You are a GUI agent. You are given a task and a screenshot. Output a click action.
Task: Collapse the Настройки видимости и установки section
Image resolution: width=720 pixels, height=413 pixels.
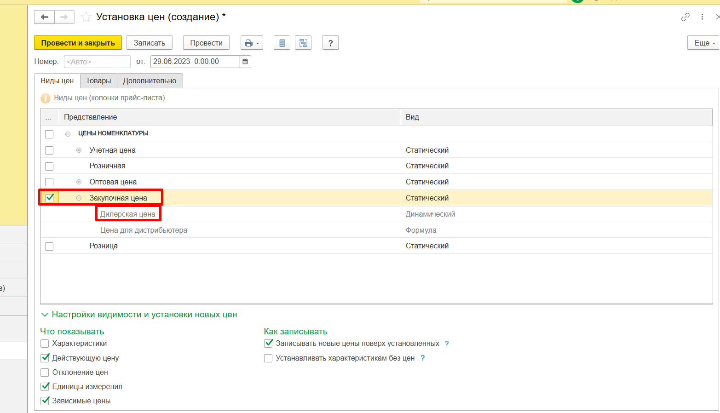(45, 315)
